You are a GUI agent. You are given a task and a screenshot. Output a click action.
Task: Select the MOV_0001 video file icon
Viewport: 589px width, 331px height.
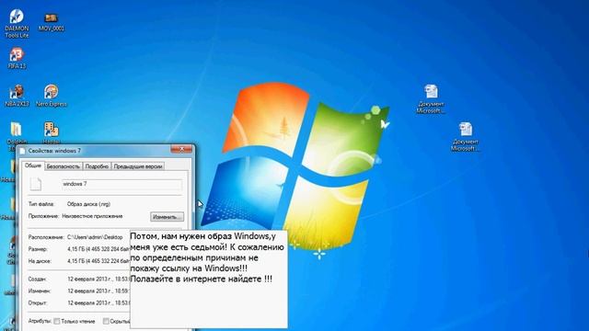click(x=52, y=22)
